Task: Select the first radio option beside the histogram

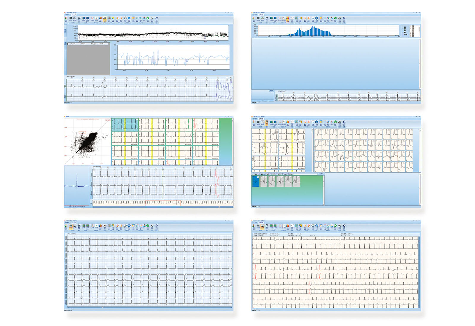Action: 403,27
